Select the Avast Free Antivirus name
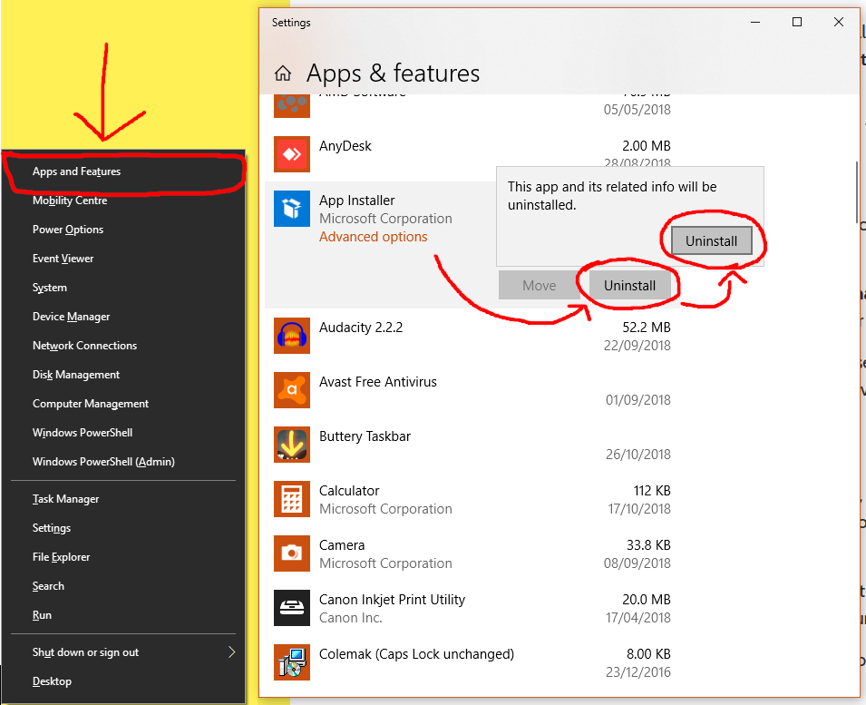The width and height of the screenshot is (866, 705). (378, 382)
